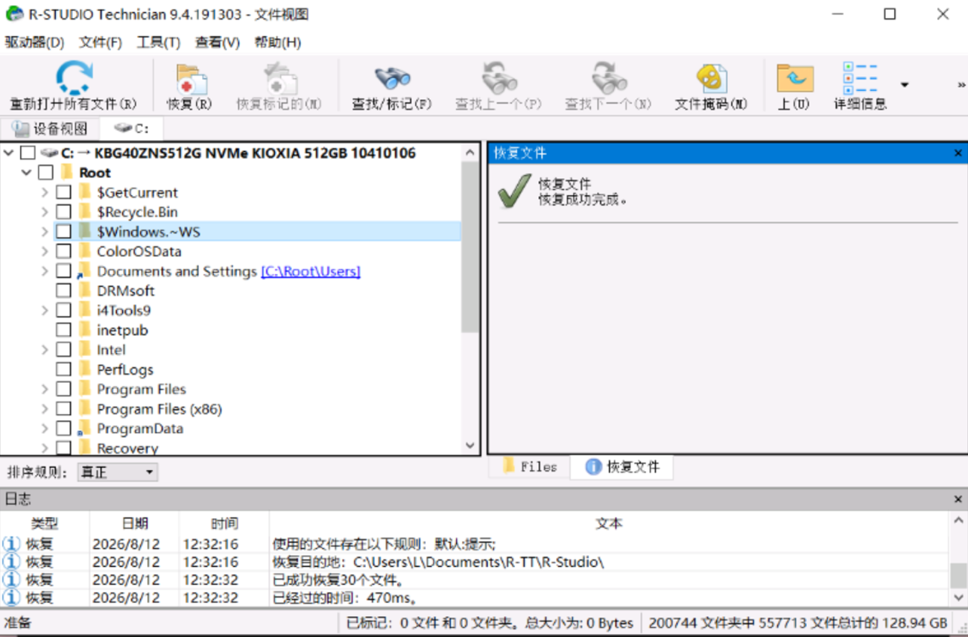Open the File Mask (文件掩码) tool
Screen dimensions: 968x637
pos(711,78)
